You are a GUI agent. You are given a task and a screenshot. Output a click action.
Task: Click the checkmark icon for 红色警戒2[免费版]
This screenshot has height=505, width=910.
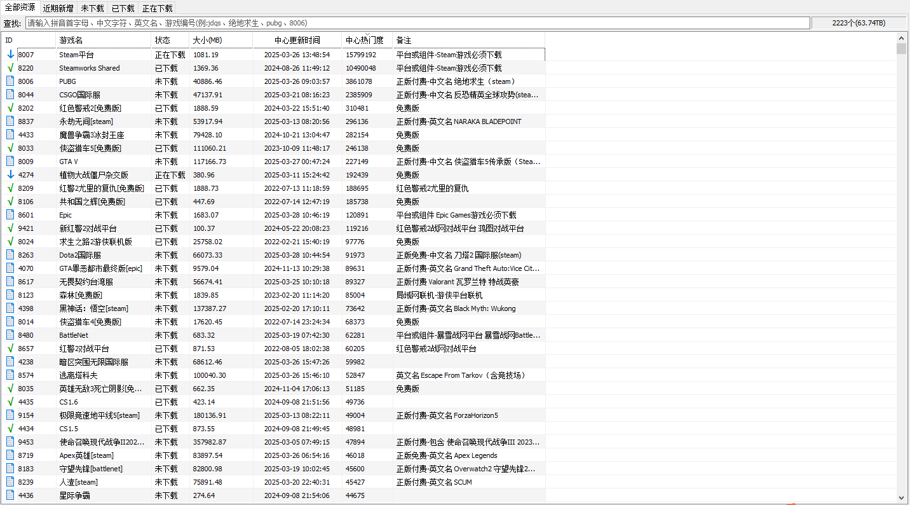(10, 108)
